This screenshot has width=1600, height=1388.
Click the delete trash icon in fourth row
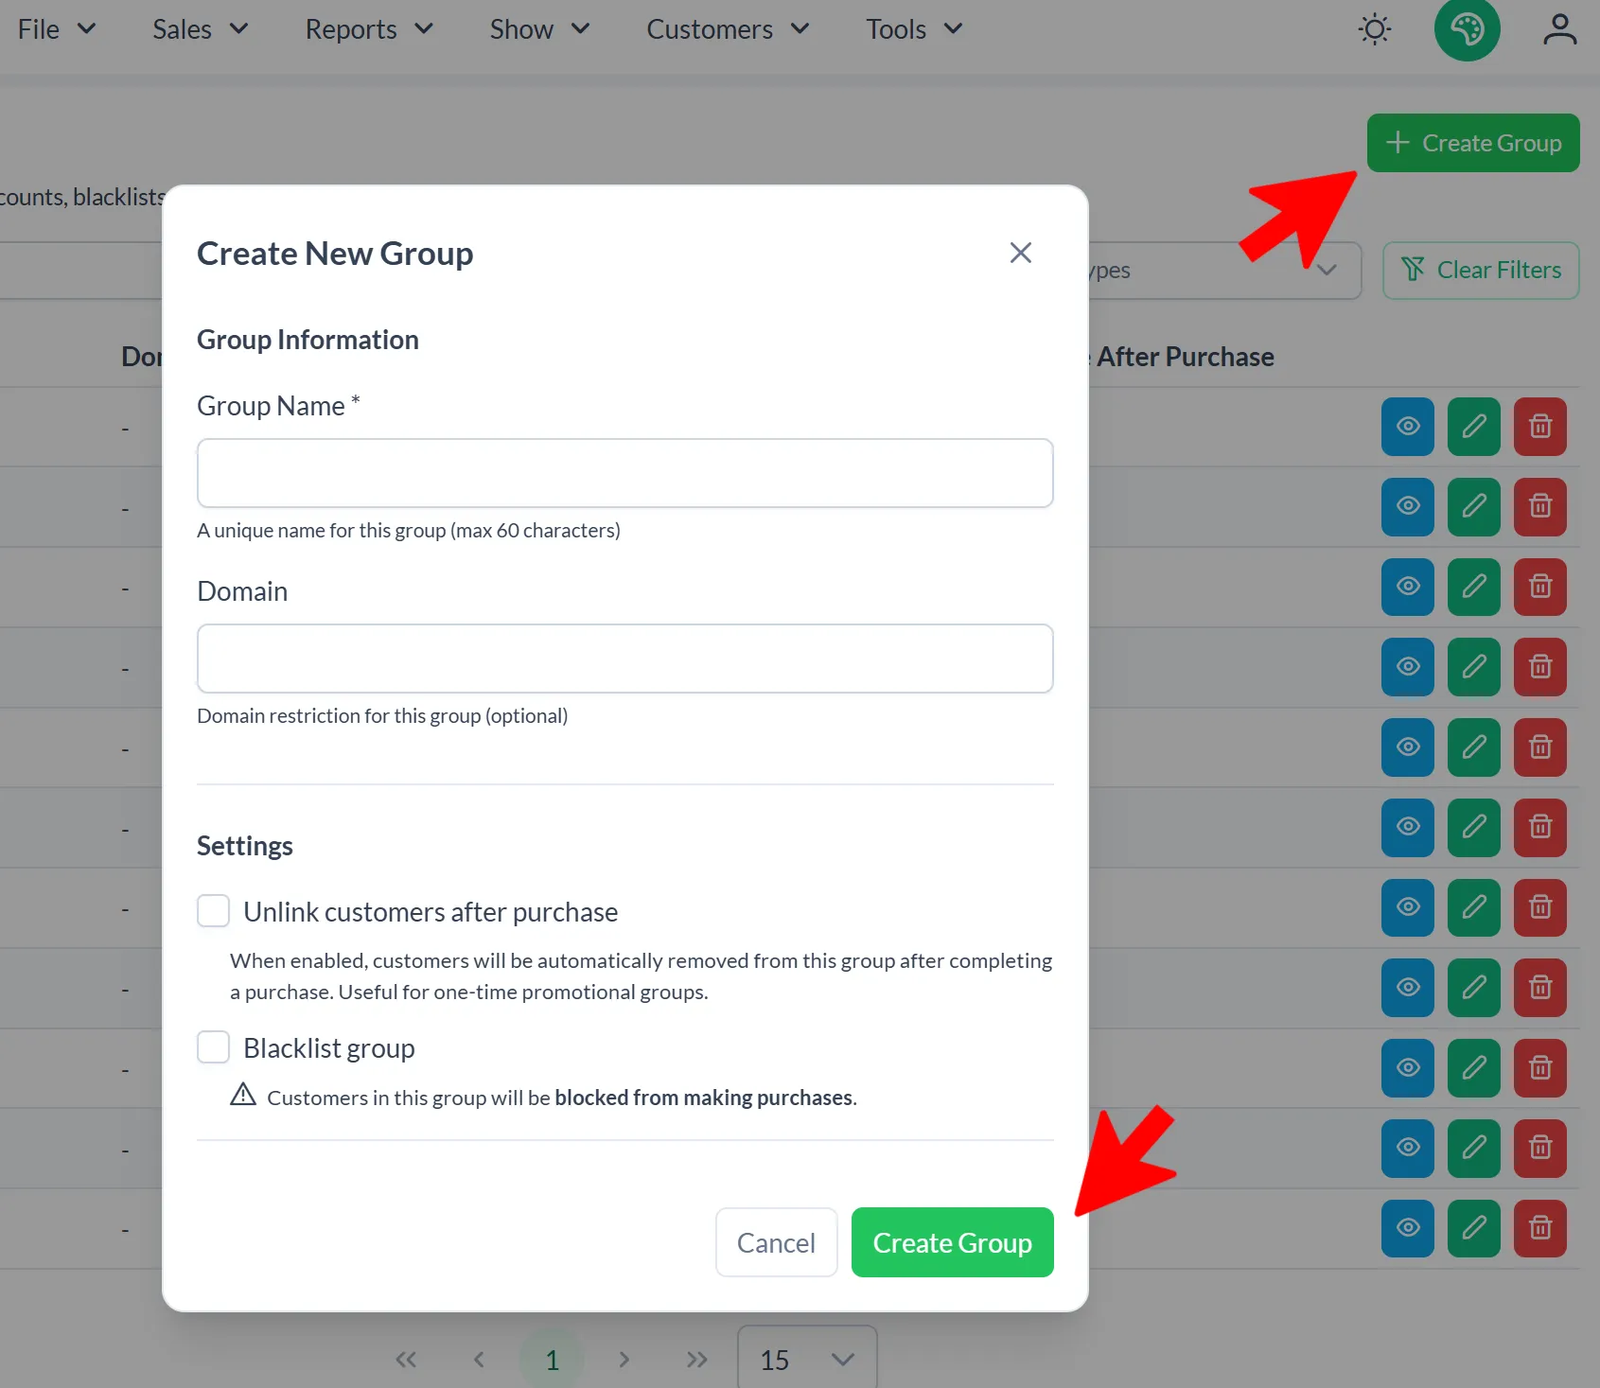pos(1540,667)
